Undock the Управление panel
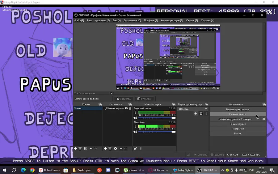The width and height of the screenshot is (278, 174). [x=264, y=104]
